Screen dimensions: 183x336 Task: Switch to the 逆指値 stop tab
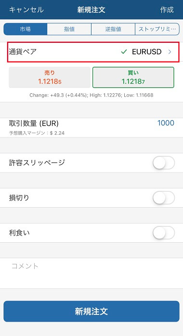[113, 29]
